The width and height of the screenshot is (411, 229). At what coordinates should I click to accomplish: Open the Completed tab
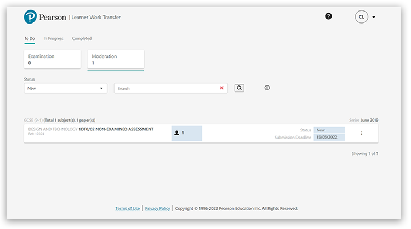click(82, 38)
